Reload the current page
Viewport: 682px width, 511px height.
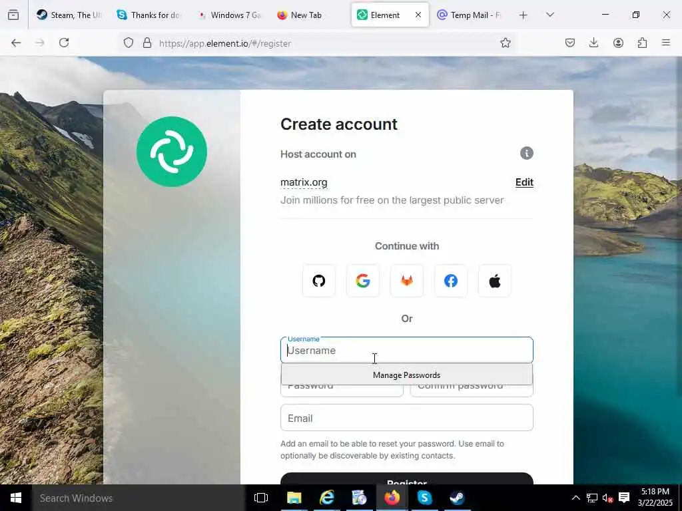click(64, 43)
